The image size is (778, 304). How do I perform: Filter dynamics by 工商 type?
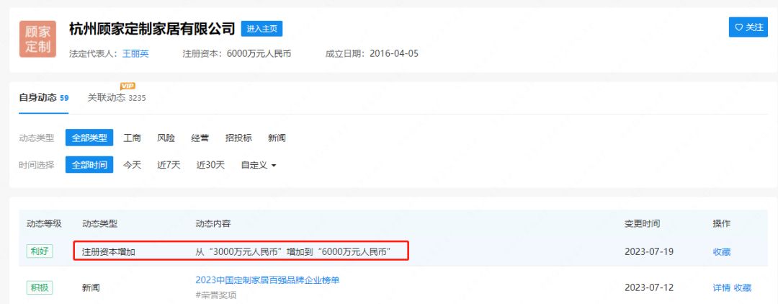[132, 138]
